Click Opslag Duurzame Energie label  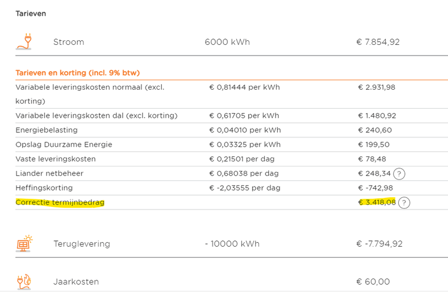(x=64, y=145)
